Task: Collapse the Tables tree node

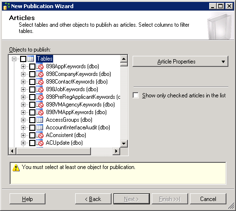Action: (14, 59)
